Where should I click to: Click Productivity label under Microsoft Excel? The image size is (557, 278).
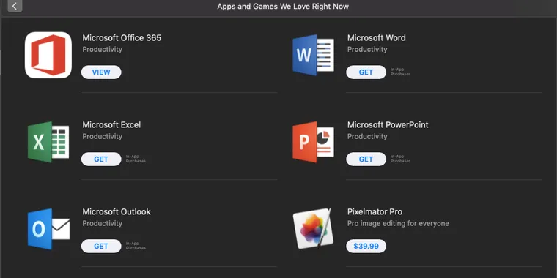click(103, 136)
